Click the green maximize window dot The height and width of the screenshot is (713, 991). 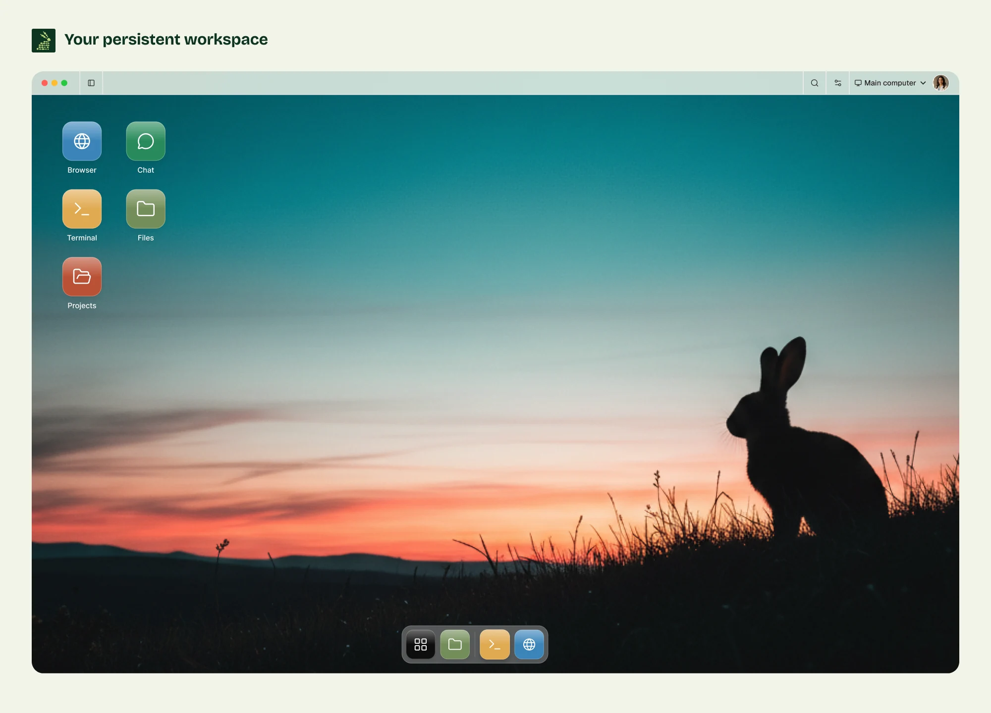(64, 83)
